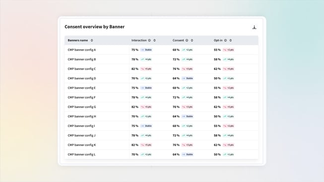Click Stable interaction badge for config A

[x=146, y=50]
